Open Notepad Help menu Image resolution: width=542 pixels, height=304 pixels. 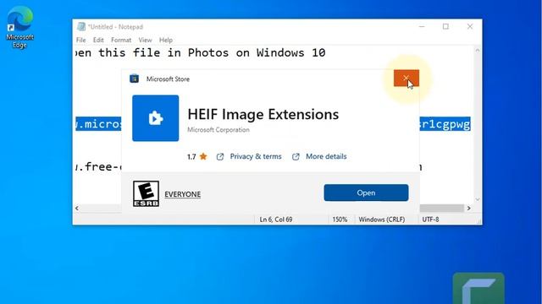click(x=166, y=40)
